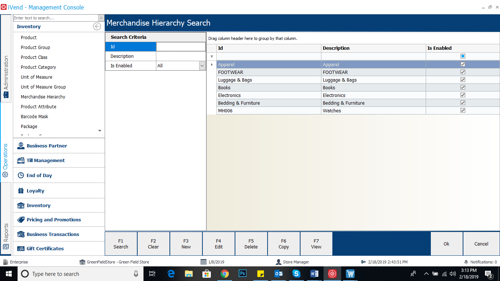Click the row indicator arrow next to Apparel
The width and height of the screenshot is (500, 281).
point(212,64)
